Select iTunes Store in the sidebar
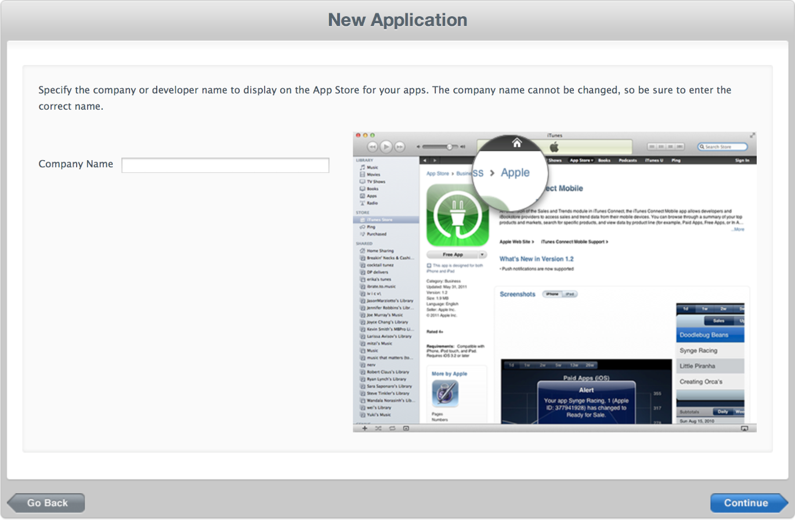795x520 pixels. pyautogui.click(x=380, y=220)
